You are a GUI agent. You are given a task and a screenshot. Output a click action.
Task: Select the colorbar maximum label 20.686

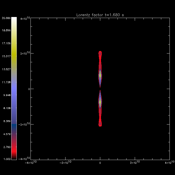(x=6, y=18)
